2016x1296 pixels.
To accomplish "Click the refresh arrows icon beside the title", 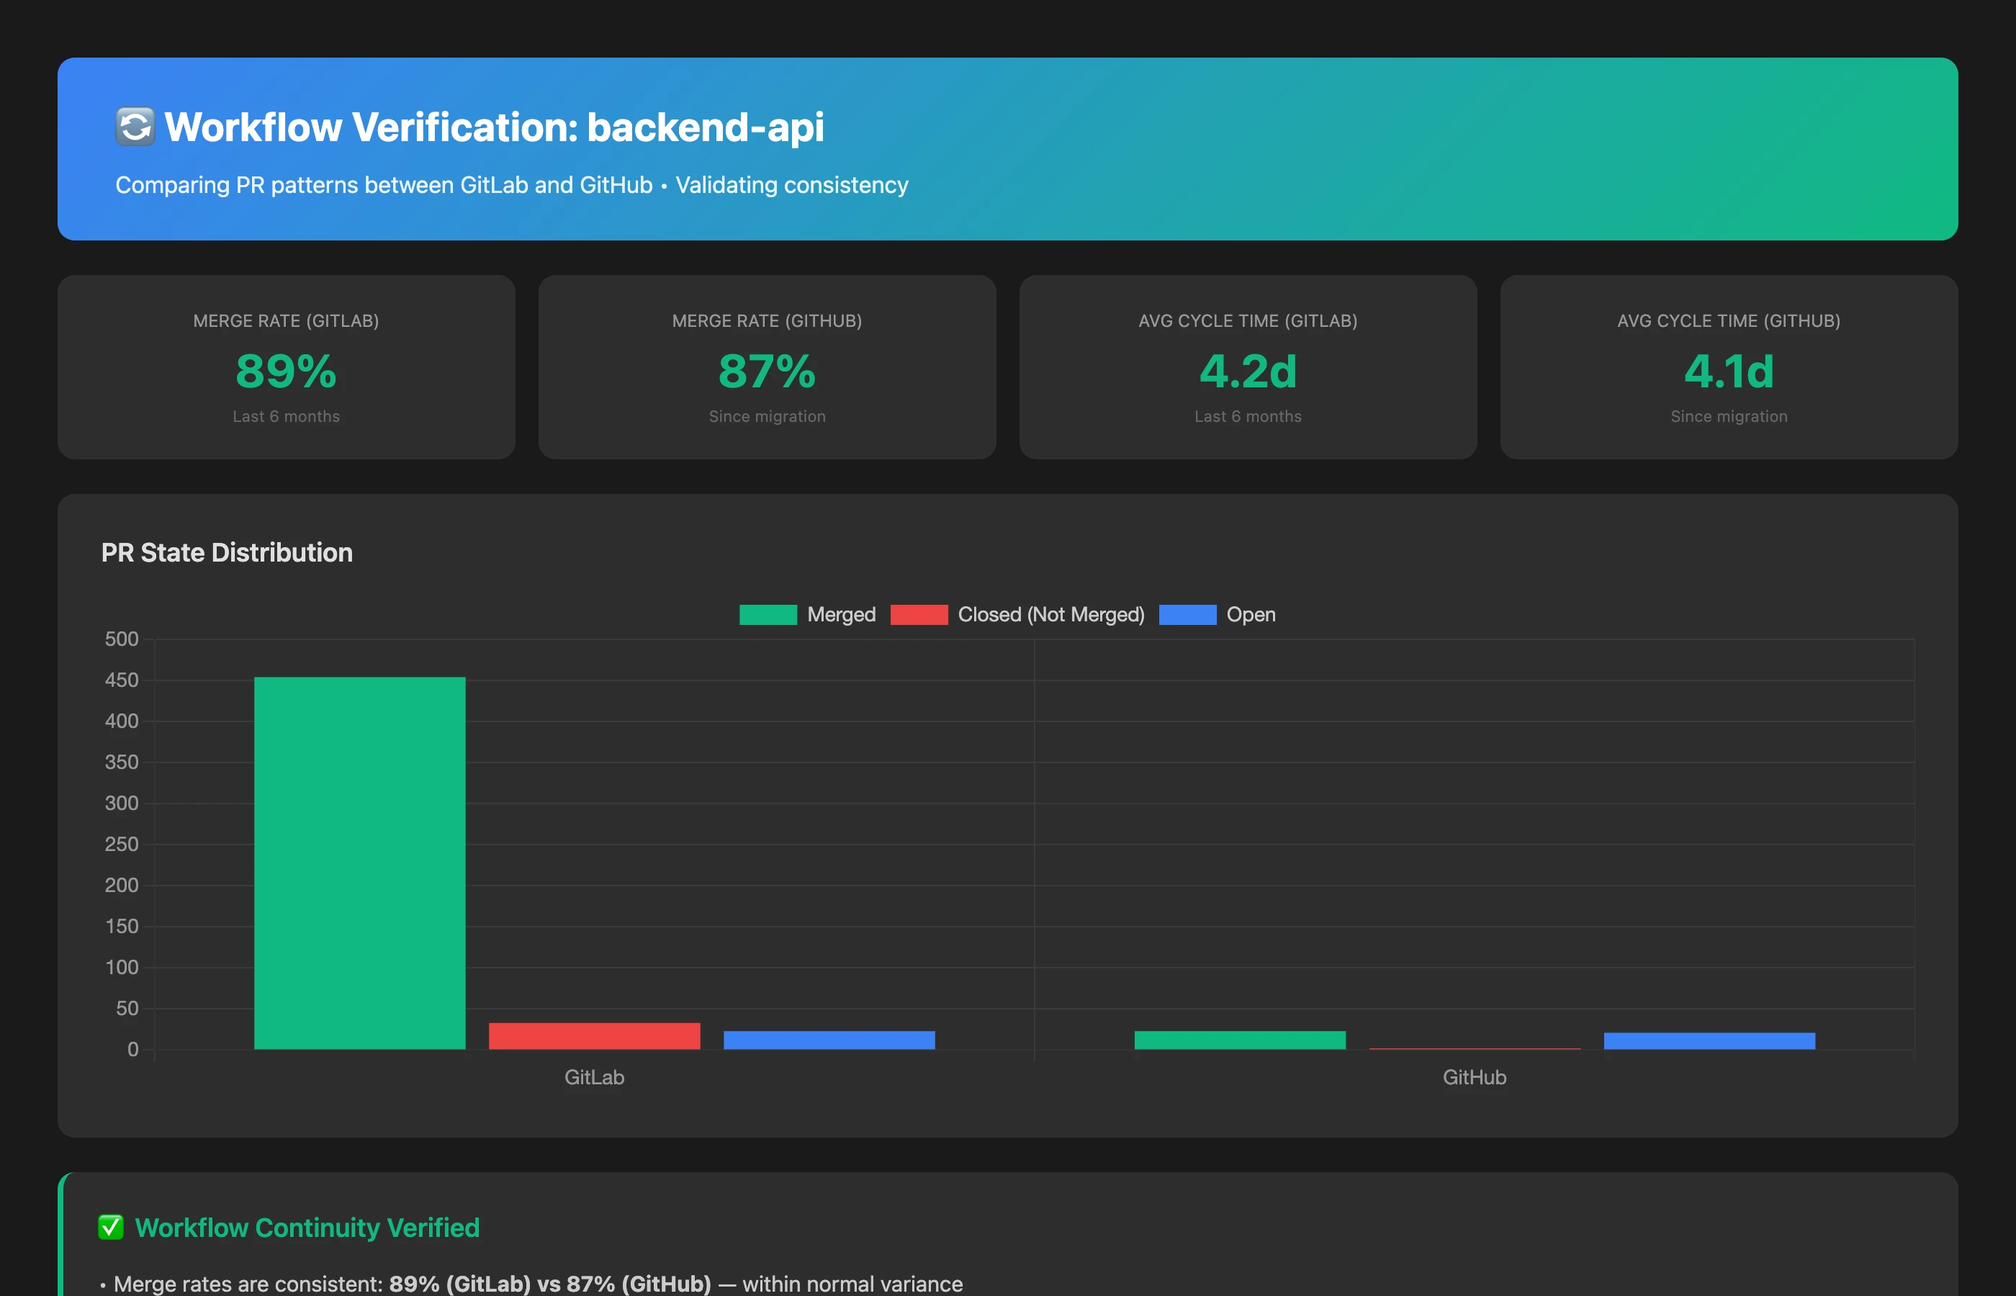I will pyautogui.click(x=135, y=127).
